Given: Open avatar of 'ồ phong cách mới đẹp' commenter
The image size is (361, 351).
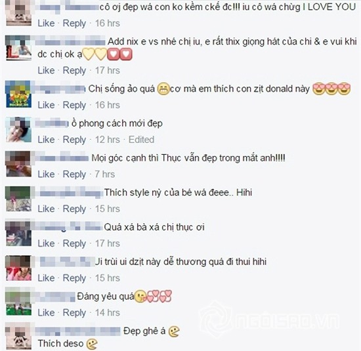Looking at the screenshot, I should click(x=18, y=129).
